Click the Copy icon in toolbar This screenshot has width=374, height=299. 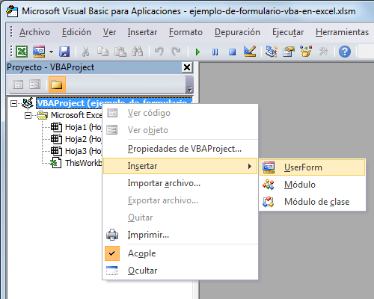coord(102,52)
